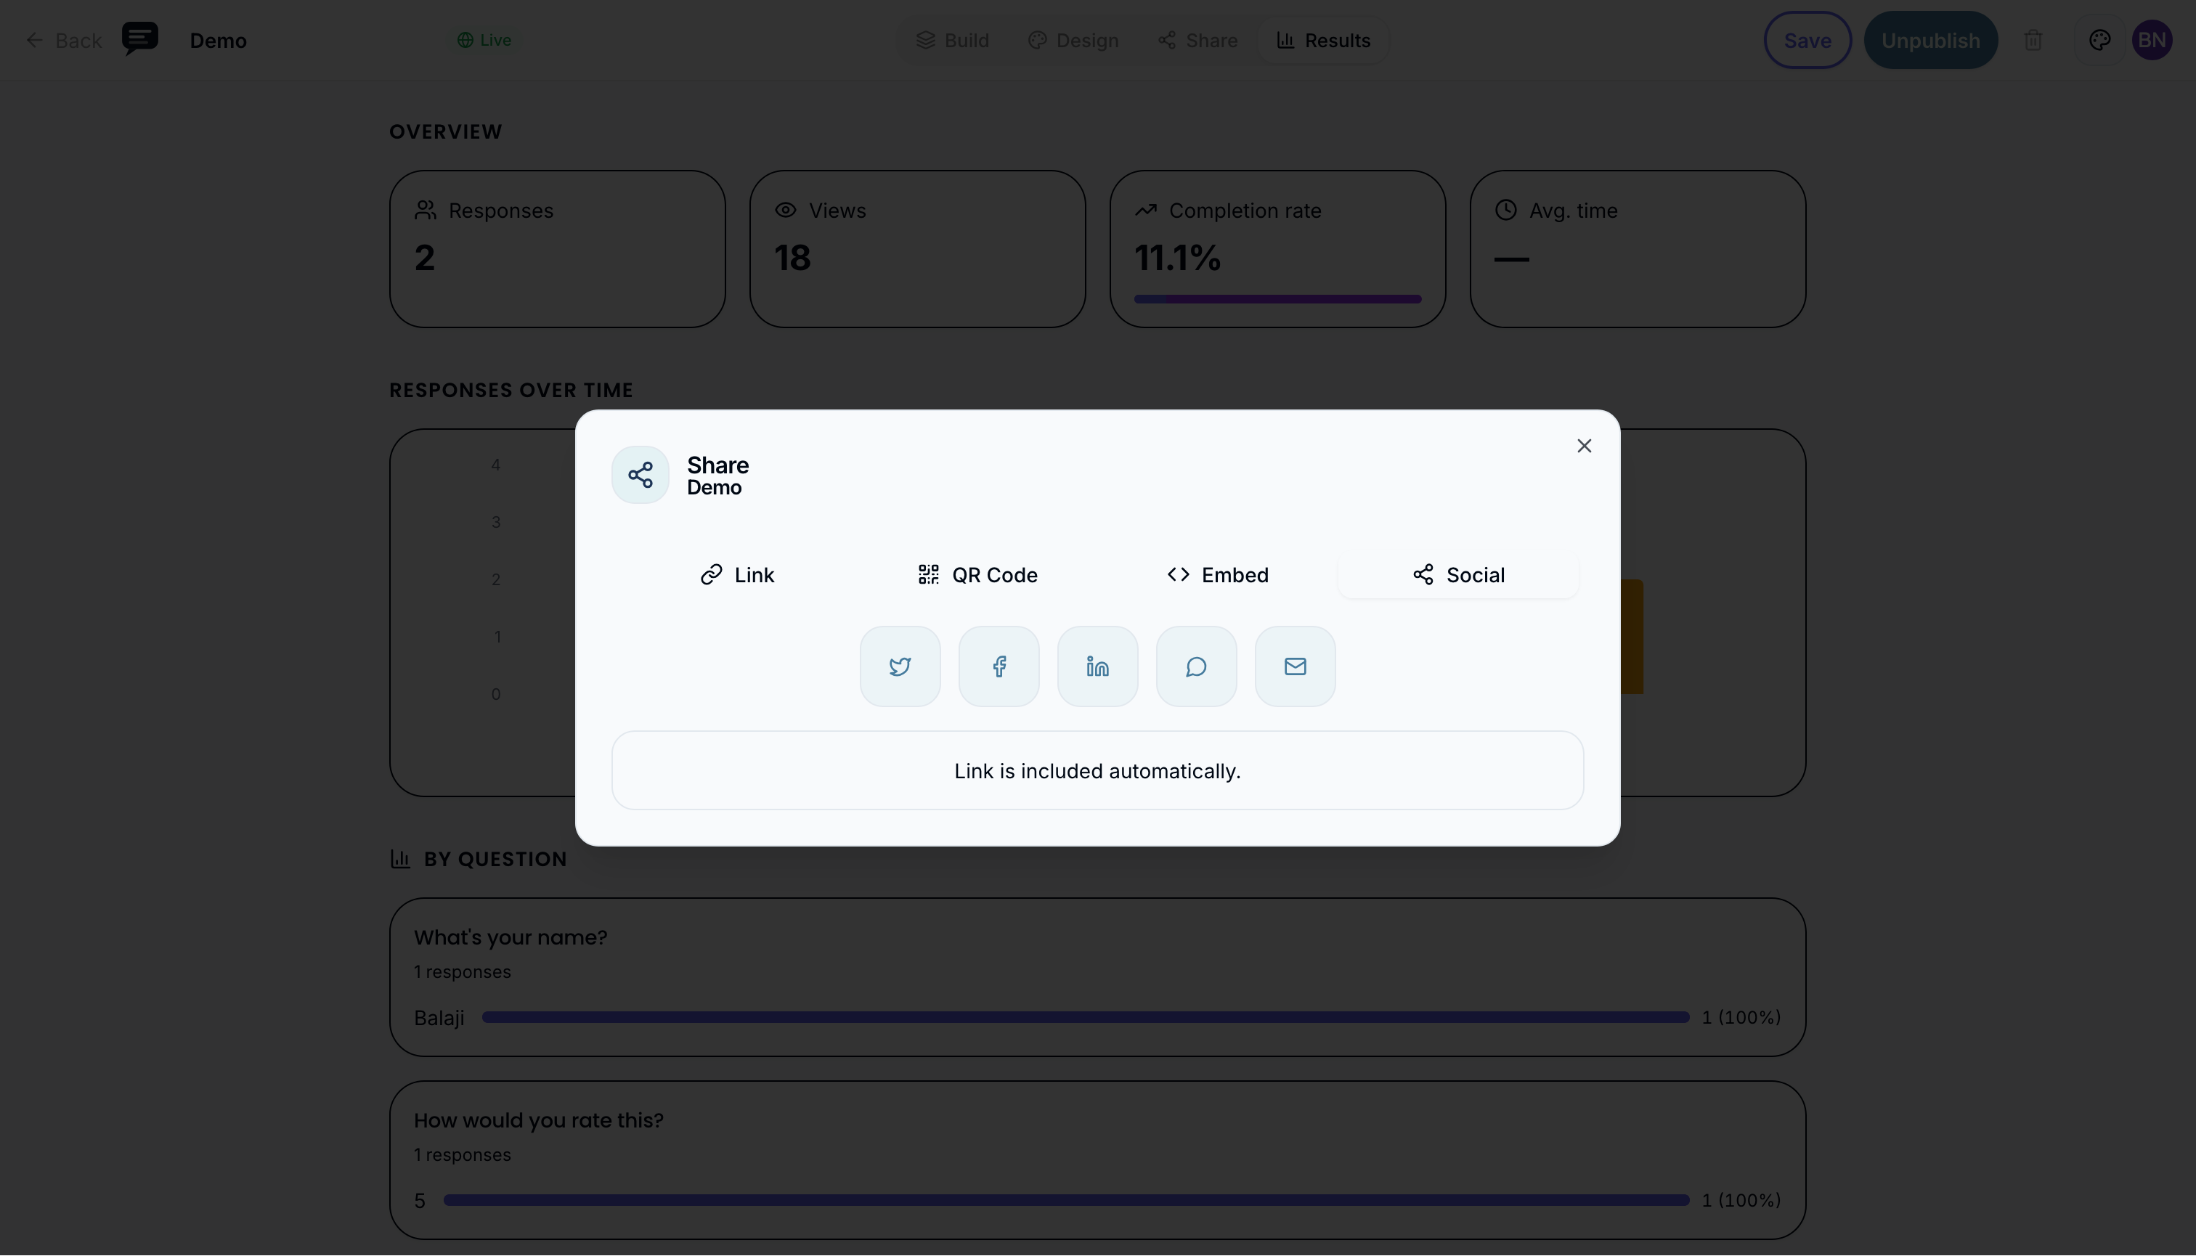This screenshot has width=2196, height=1256.
Task: Open the QR Code tab
Action: click(977, 574)
